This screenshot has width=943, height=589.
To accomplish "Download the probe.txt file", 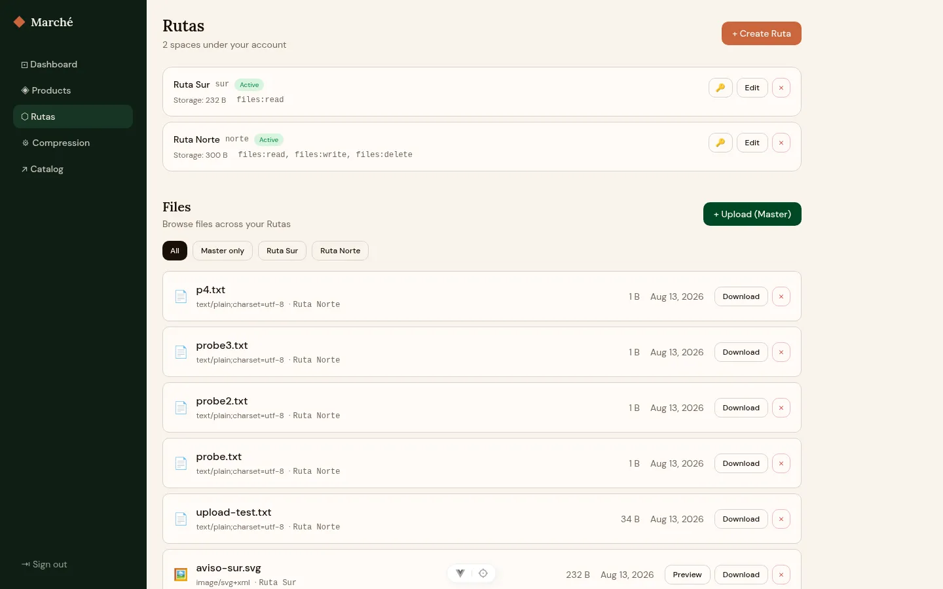I will (741, 463).
